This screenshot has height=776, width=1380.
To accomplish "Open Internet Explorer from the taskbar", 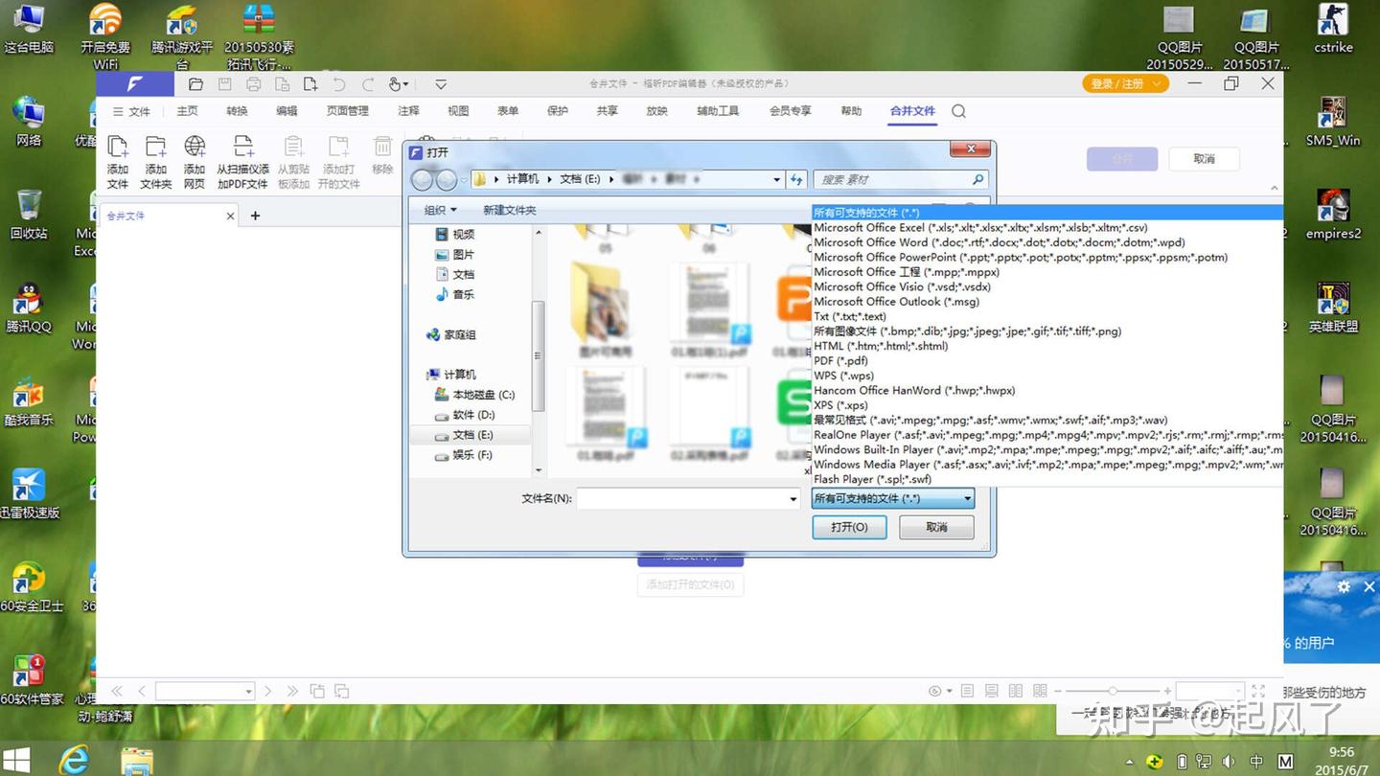I will 74,760.
